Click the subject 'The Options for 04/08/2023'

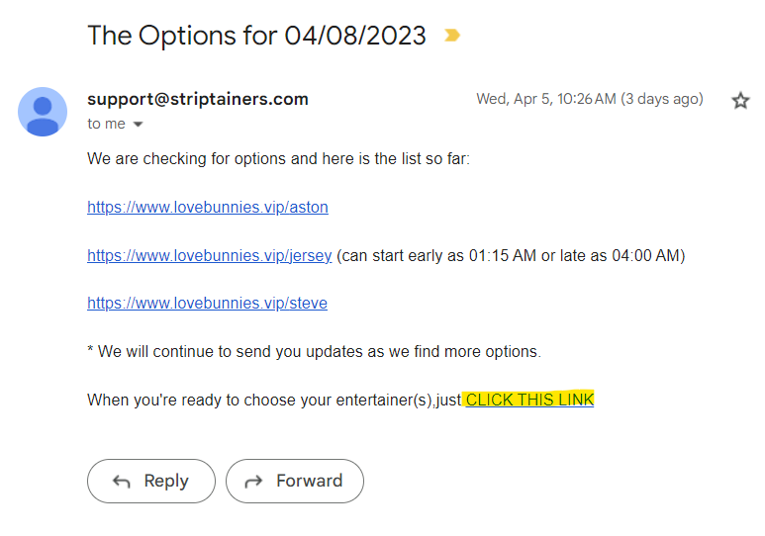256,36
